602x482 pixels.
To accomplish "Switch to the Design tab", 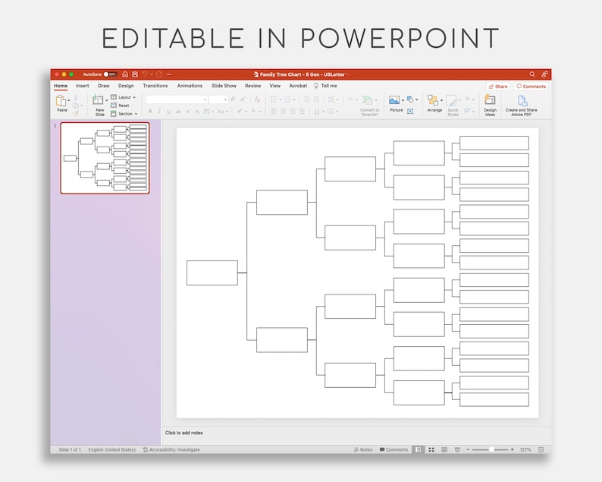I will pos(126,86).
